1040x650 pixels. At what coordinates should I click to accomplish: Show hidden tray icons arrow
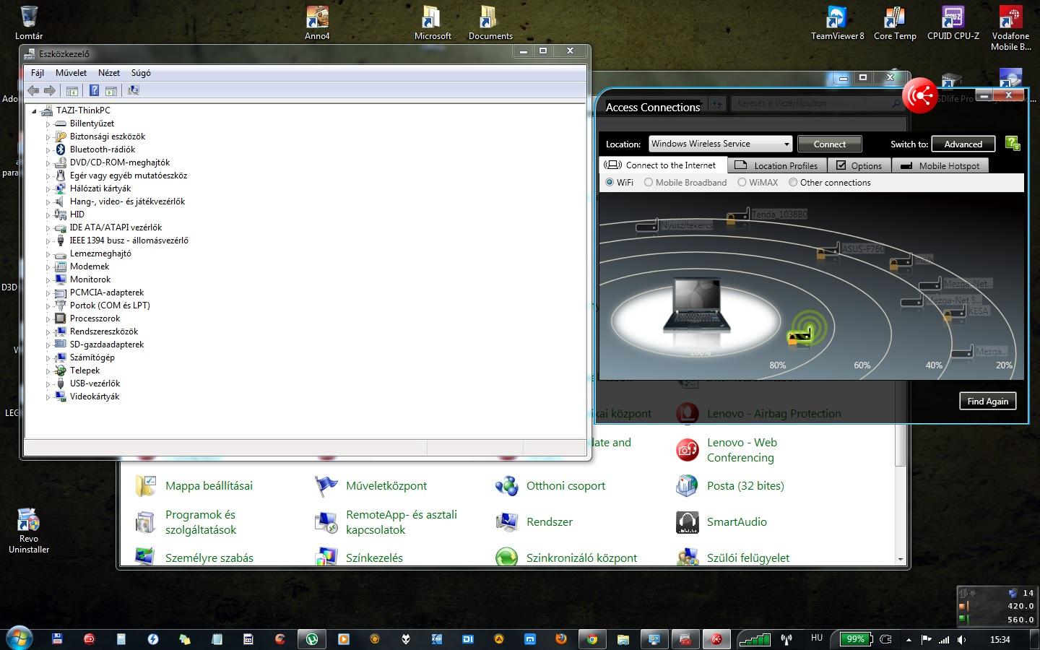[908, 639]
